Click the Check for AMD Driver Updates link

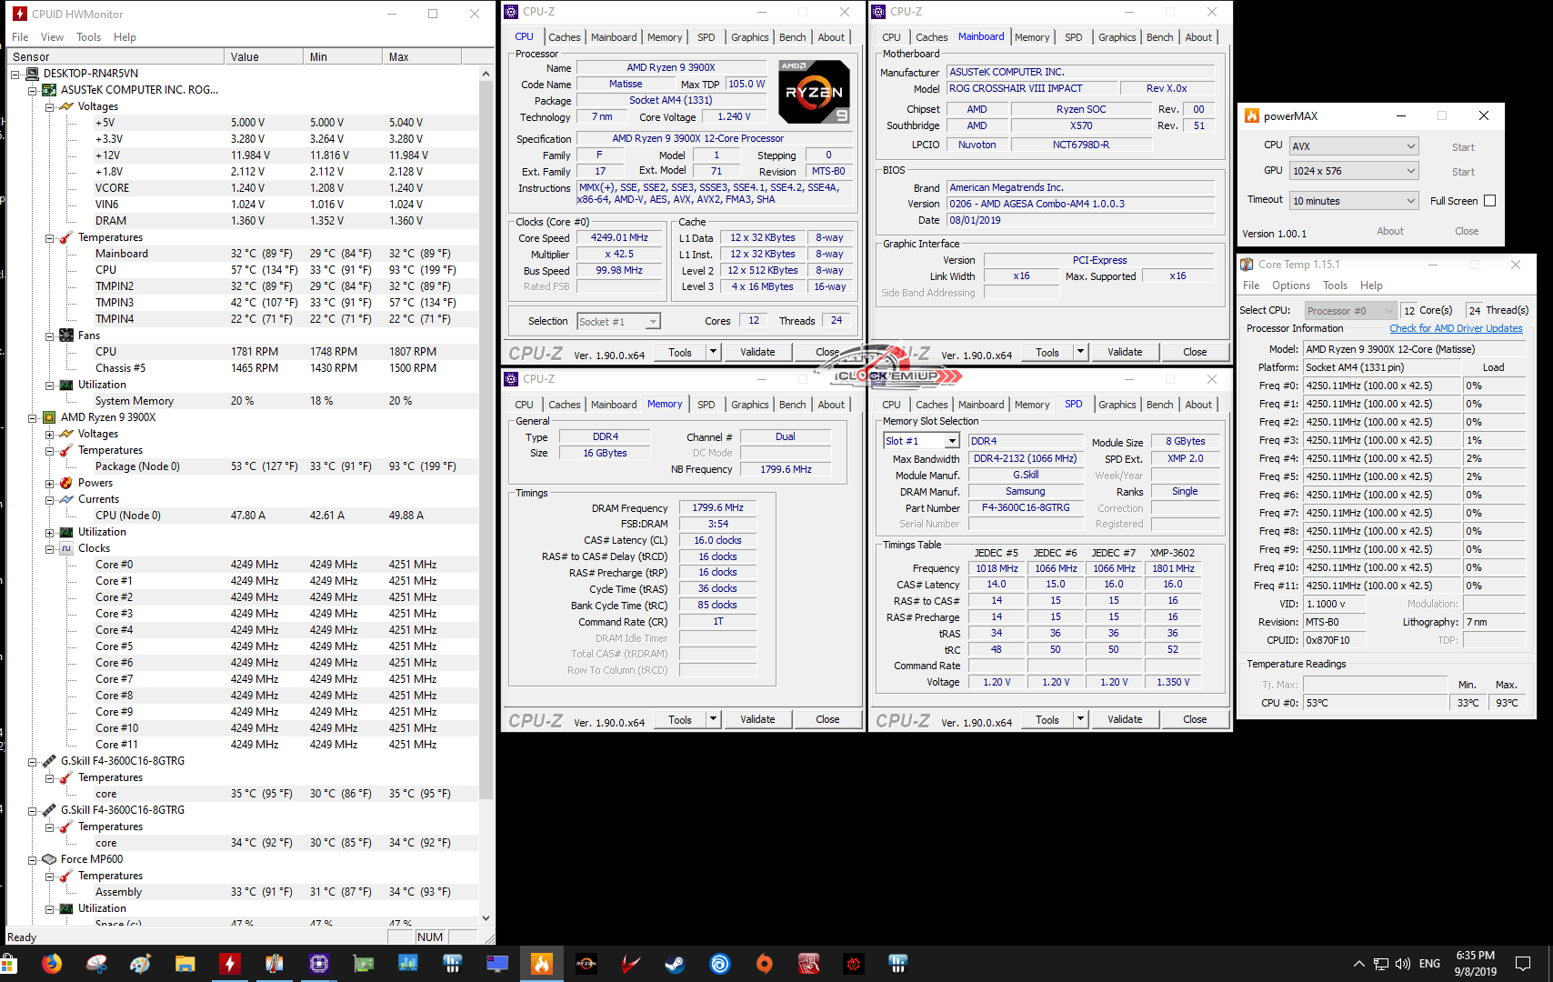pyautogui.click(x=1455, y=328)
